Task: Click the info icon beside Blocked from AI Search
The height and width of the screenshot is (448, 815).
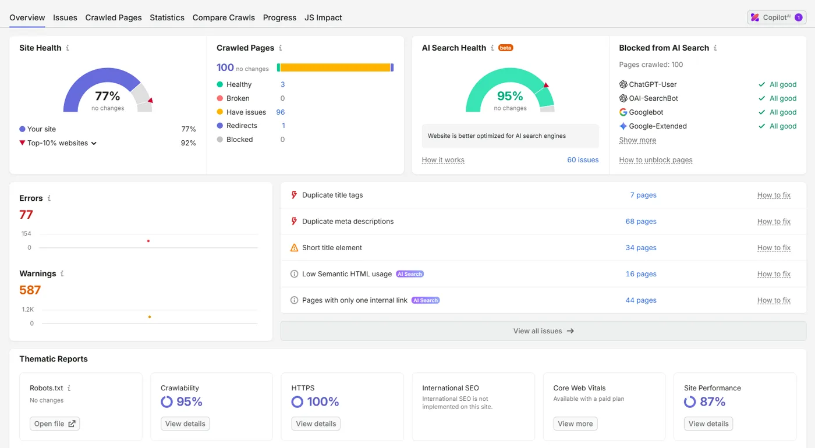Action: 715,48
